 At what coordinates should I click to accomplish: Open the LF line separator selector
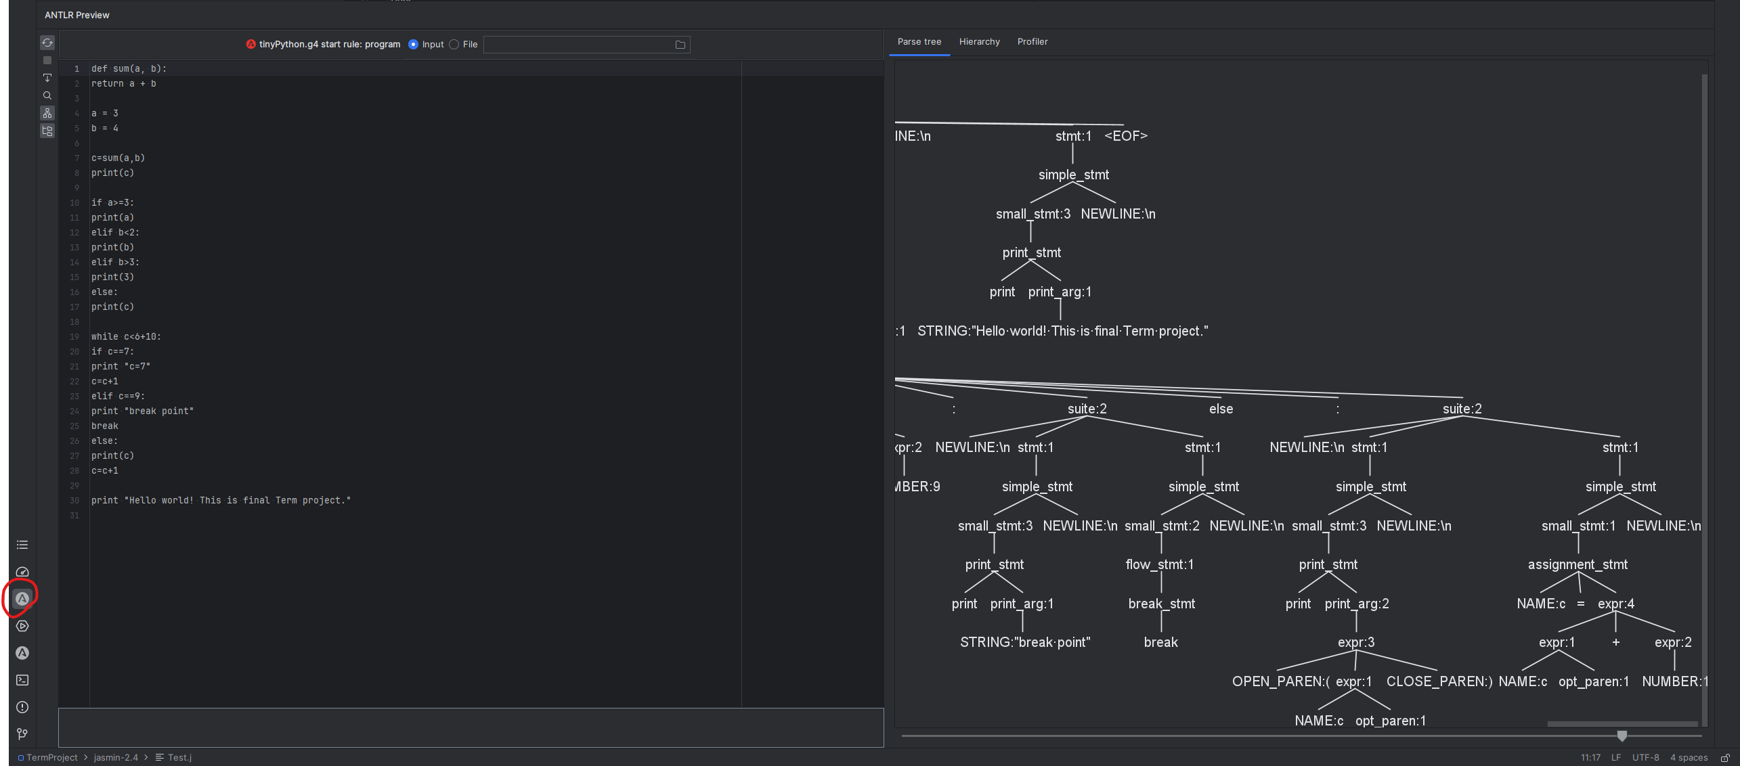coord(1616,758)
